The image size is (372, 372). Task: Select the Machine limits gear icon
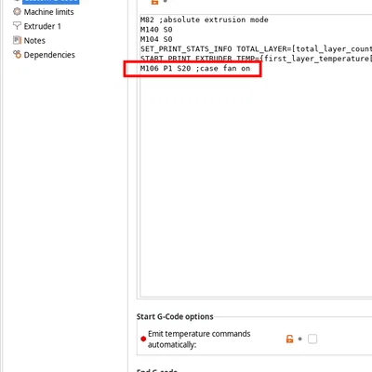17,12
